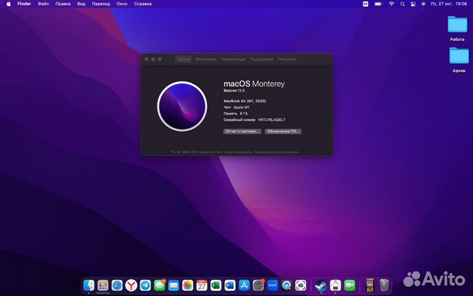This screenshot has width=473, height=296.
Task: Click the MacBook Air (M1, 2020) text
Action: pyautogui.click(x=244, y=101)
